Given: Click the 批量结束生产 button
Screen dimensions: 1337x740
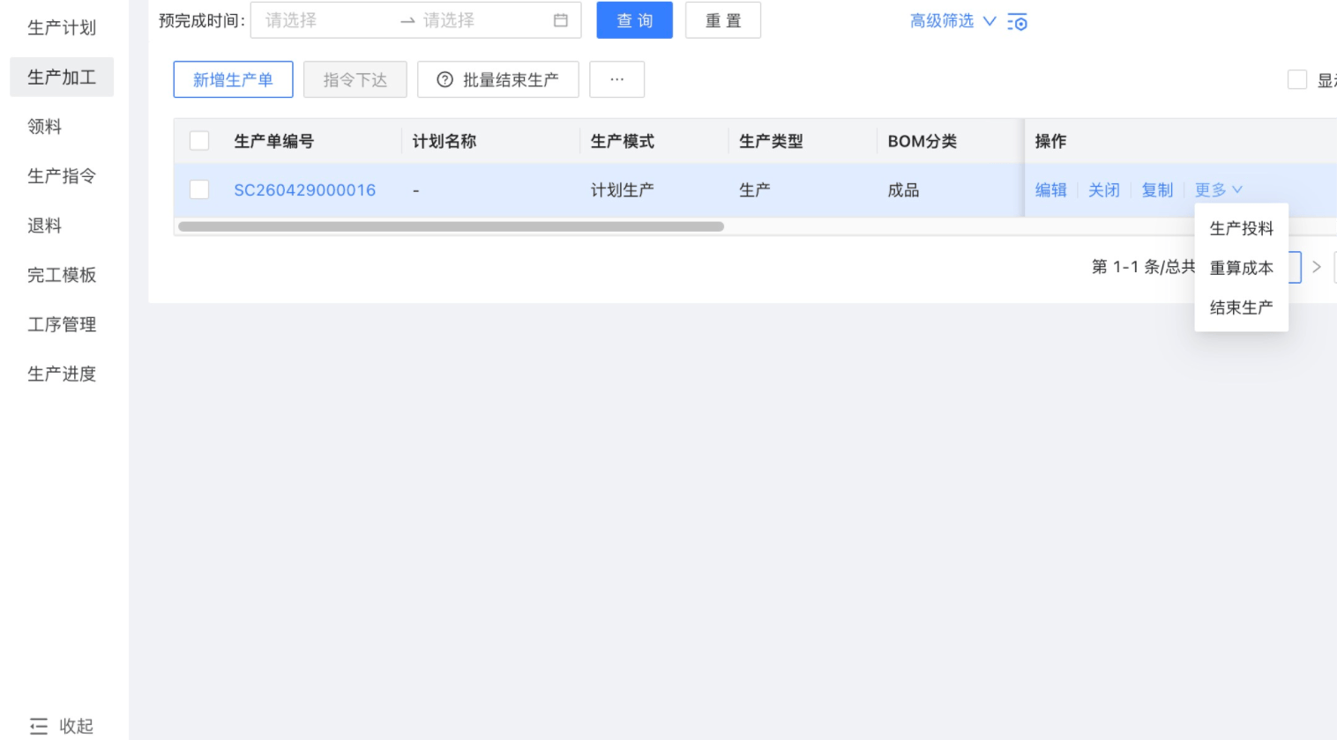Looking at the screenshot, I should click(498, 79).
